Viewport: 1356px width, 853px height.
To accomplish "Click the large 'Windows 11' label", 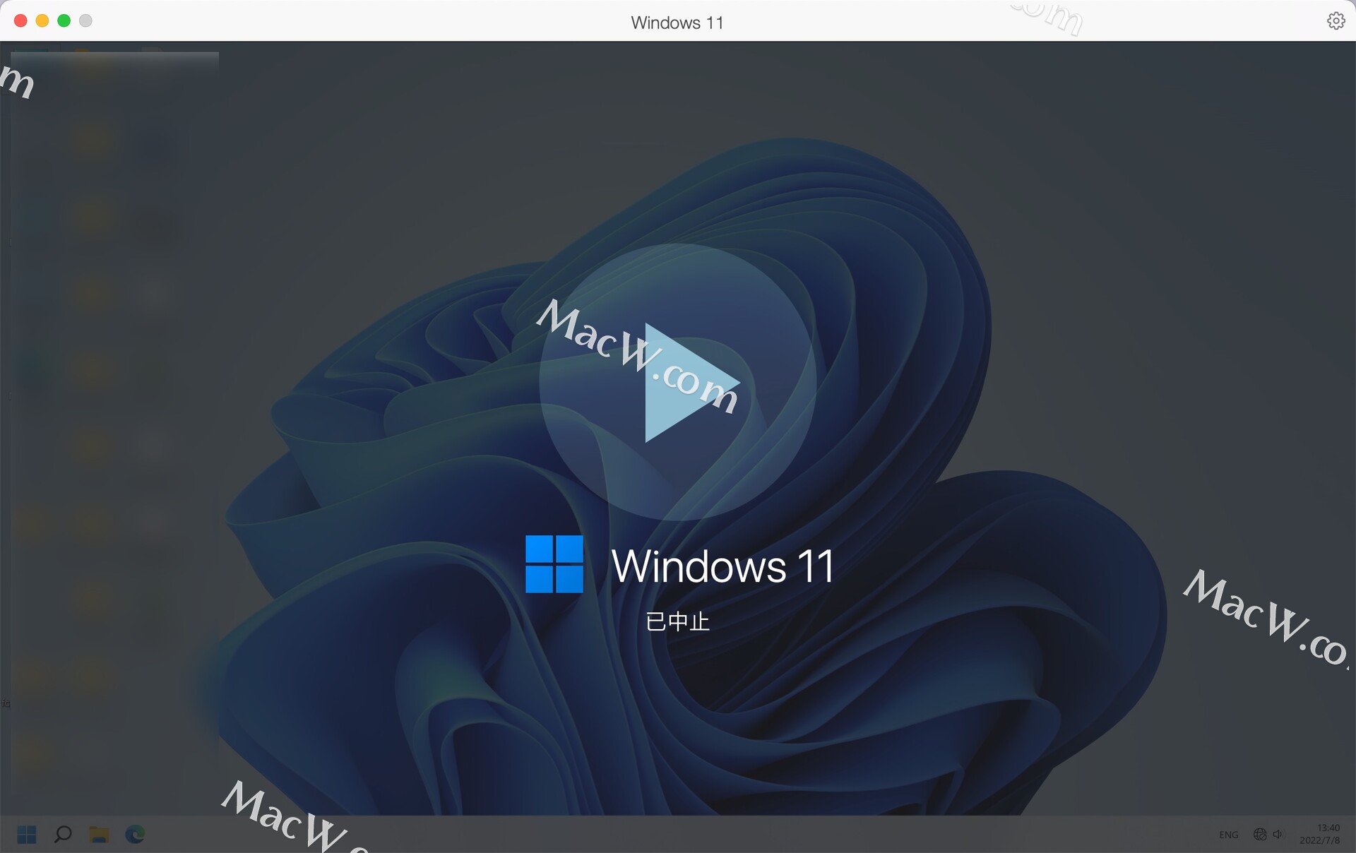I will tap(722, 566).
